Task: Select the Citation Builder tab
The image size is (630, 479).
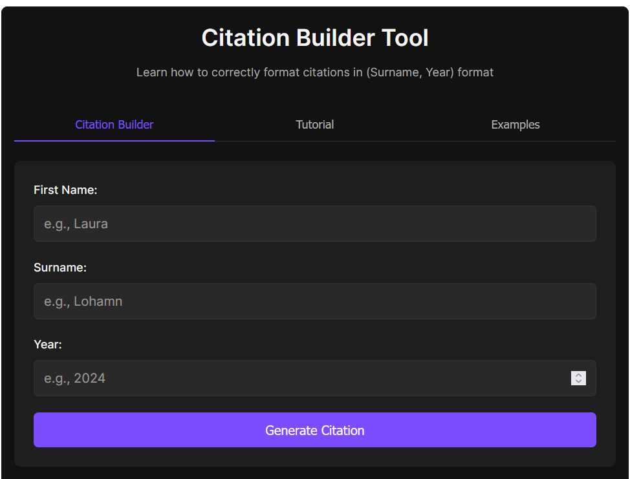Action: 114,125
